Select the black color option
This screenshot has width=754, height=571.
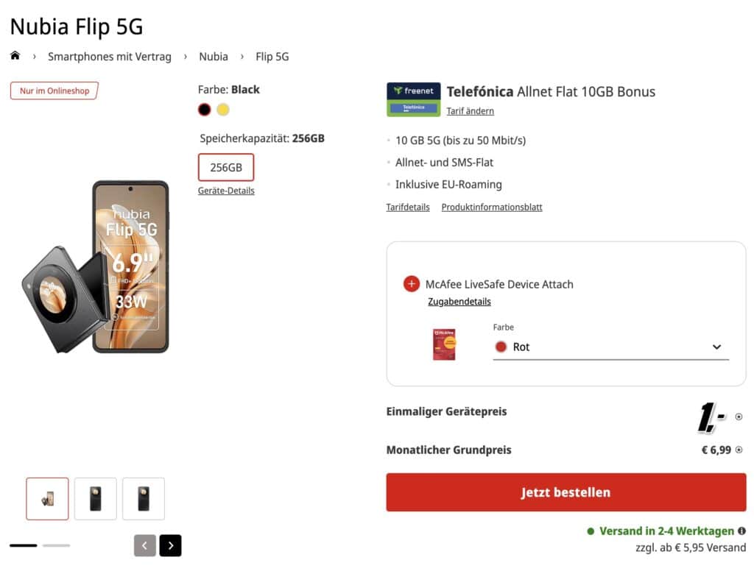tap(205, 110)
